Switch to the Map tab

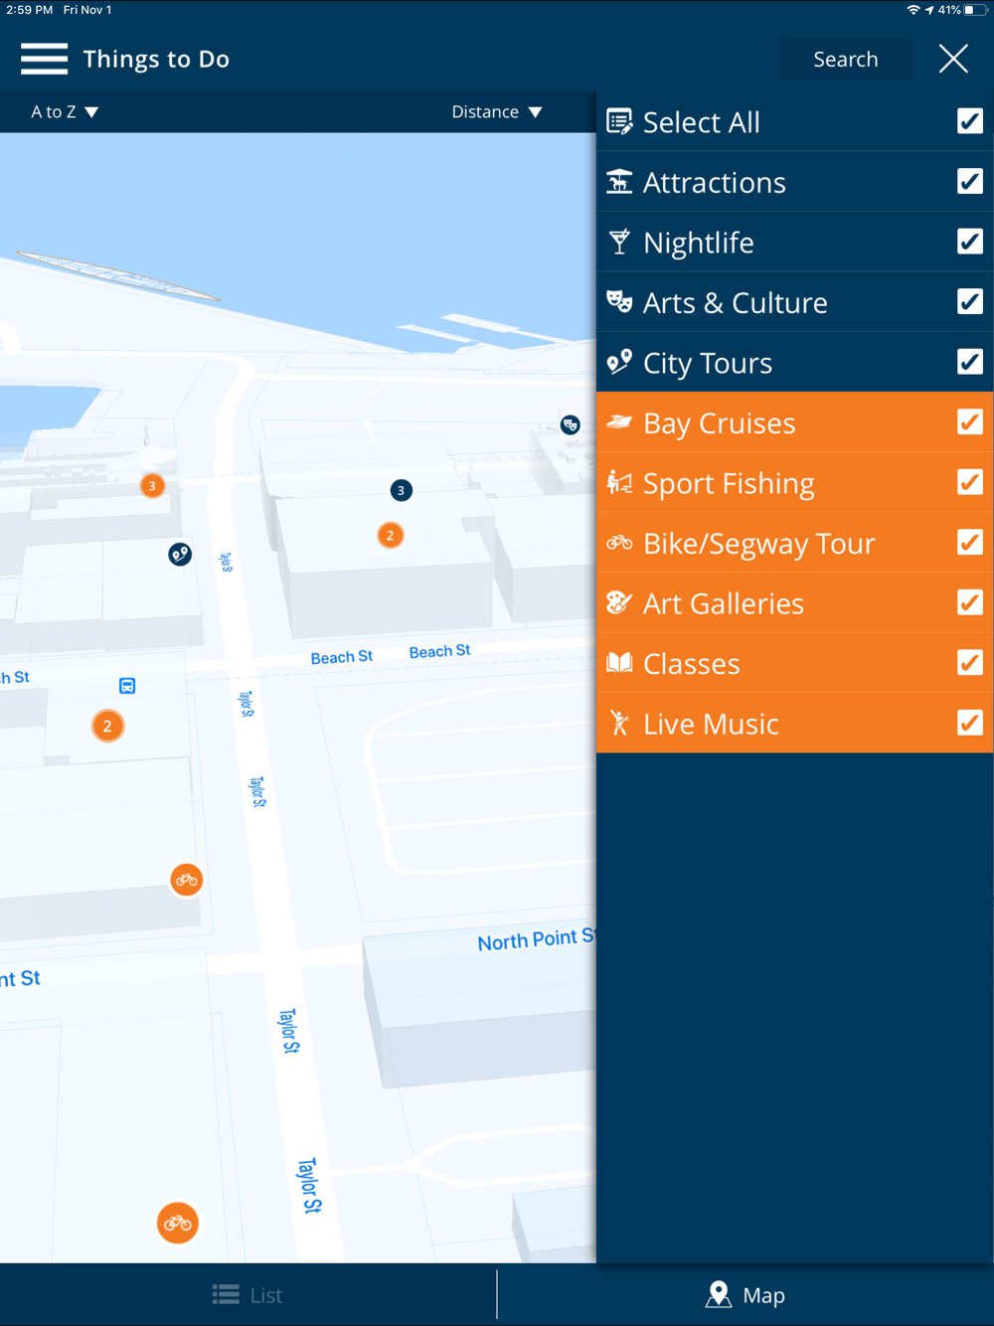click(x=745, y=1295)
